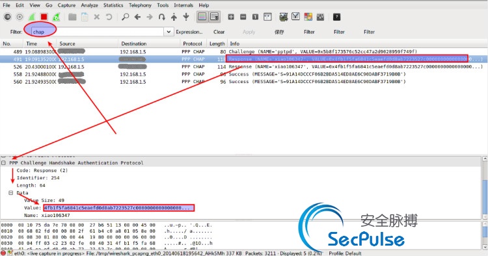The height and width of the screenshot is (256, 488).
Task: Jump to first packet icon
Action: (x=174, y=17)
